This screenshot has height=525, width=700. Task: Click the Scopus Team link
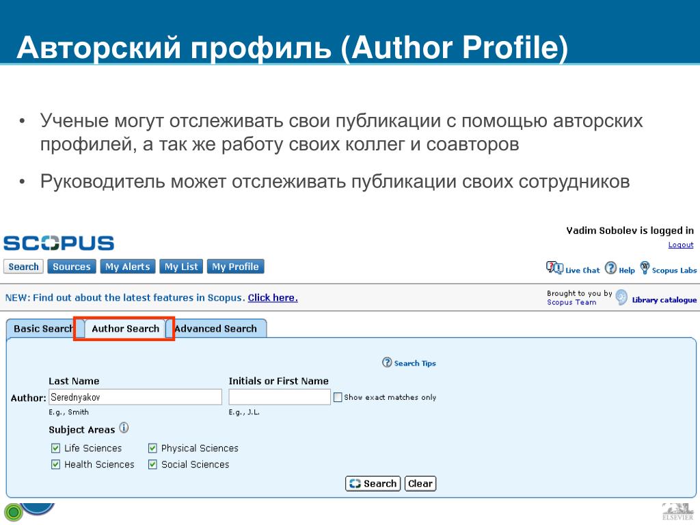(571, 302)
